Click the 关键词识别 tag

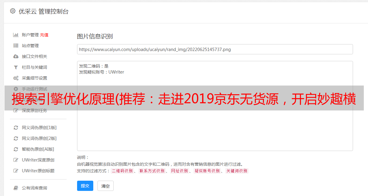237,171
